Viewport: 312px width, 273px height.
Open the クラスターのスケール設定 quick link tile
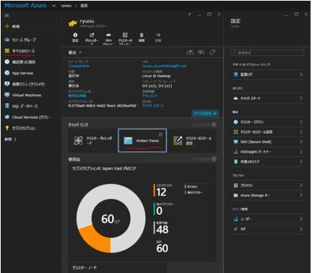coord(192,141)
